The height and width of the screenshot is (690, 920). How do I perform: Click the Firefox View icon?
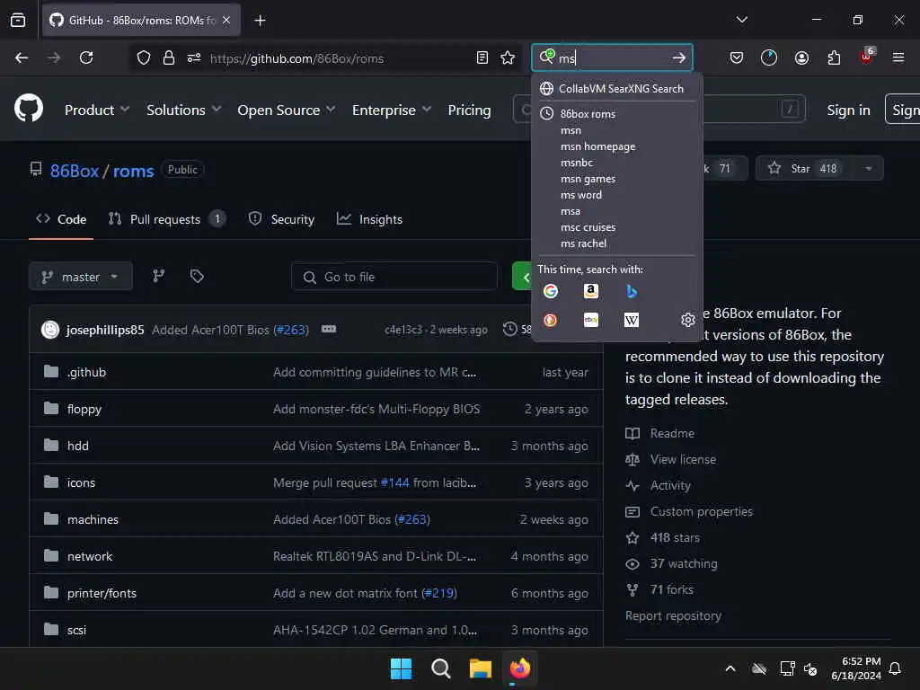(18, 20)
